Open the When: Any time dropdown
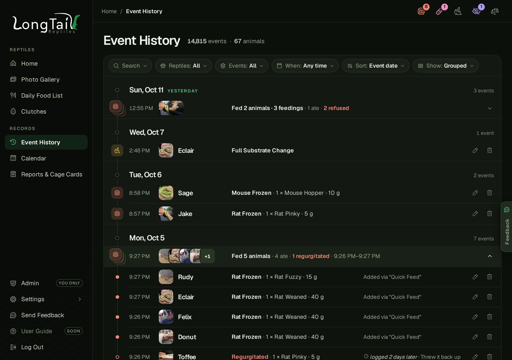This screenshot has width=512, height=360. click(x=305, y=66)
